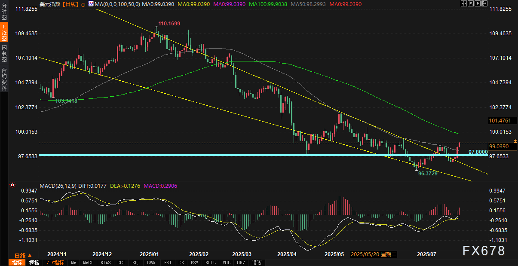Click the 2025/05/20 星期二 date marker
The width and height of the screenshot is (518, 266).
(x=374, y=254)
